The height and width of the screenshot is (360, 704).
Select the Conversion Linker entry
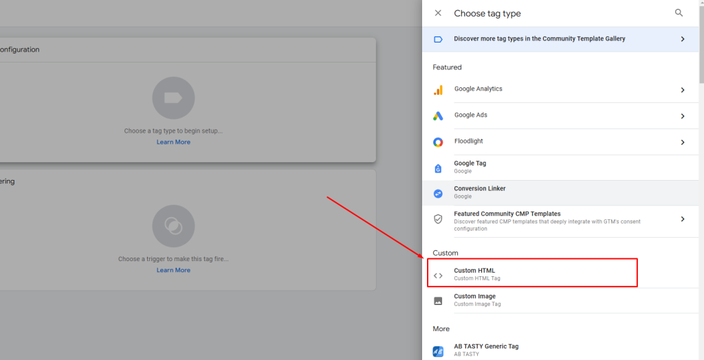click(560, 192)
